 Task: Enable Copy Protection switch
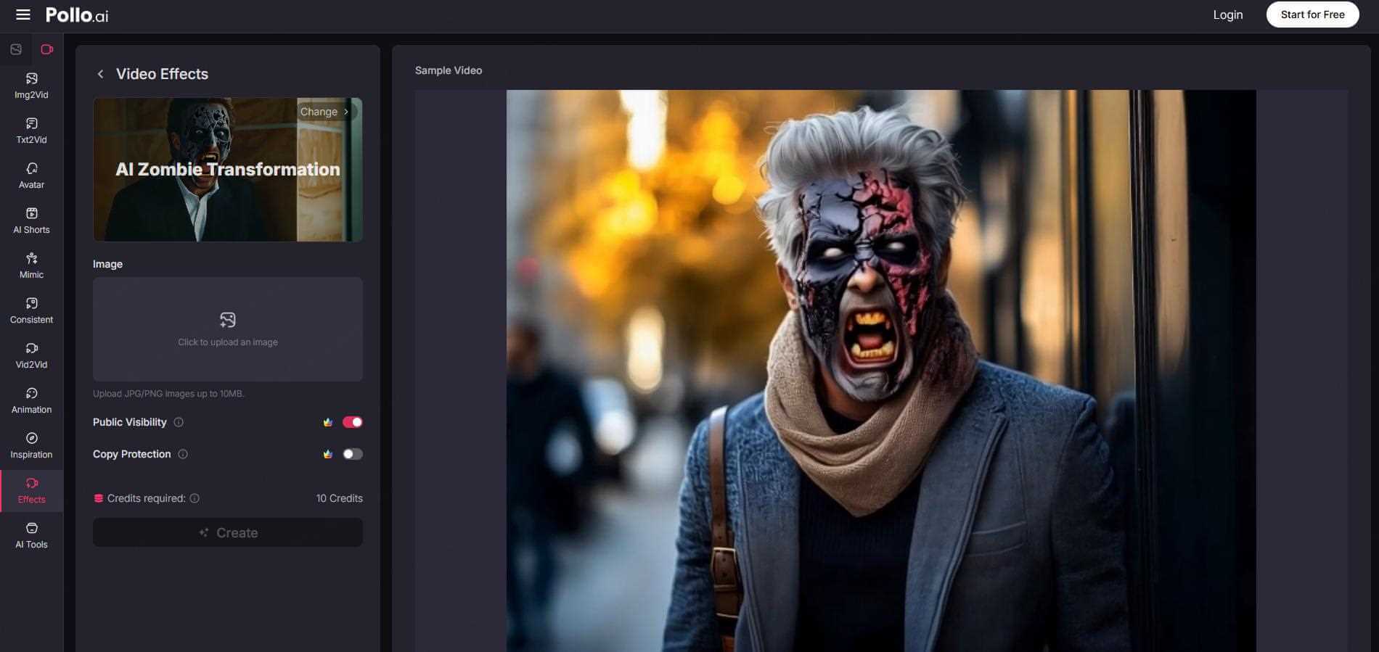point(353,454)
